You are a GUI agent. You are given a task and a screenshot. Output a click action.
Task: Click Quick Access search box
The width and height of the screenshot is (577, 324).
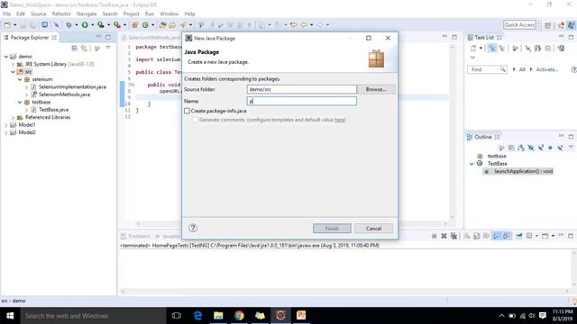[x=519, y=24]
